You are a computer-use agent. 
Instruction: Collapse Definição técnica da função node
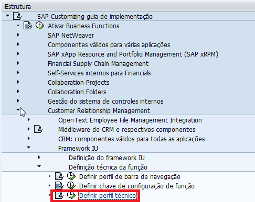(x=39, y=166)
